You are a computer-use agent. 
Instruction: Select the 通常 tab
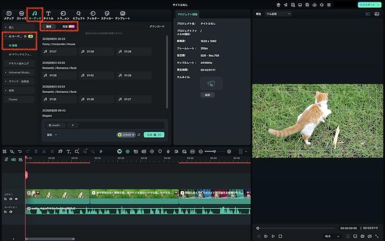tap(49, 26)
